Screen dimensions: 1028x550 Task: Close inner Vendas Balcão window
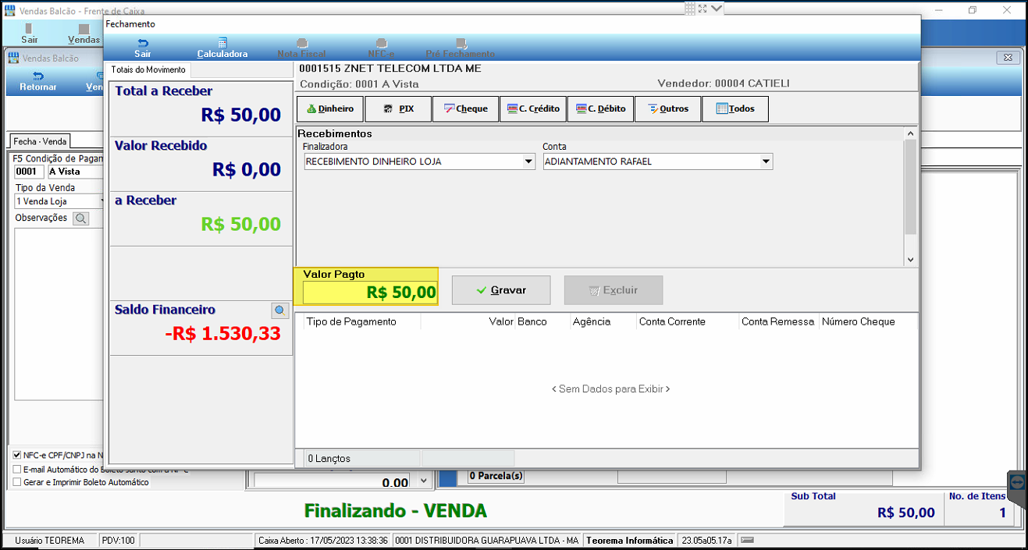[x=1008, y=59]
